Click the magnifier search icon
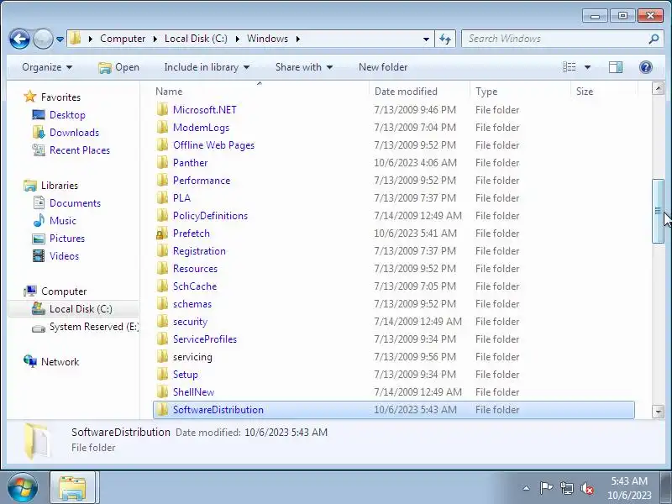The width and height of the screenshot is (672, 504). click(654, 39)
